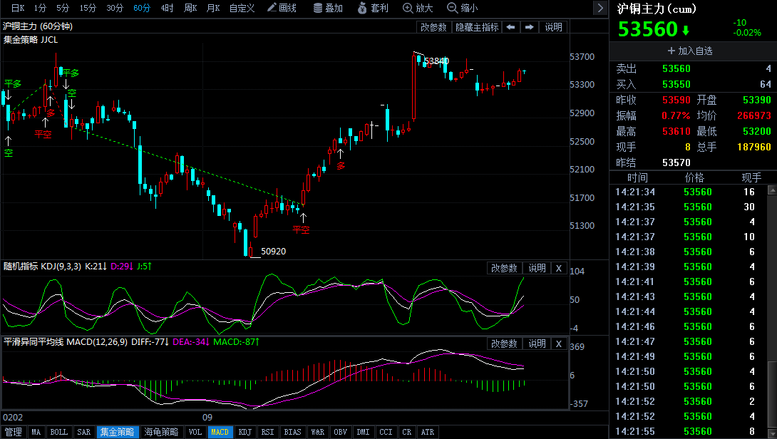Open the 管理 indicator manager
The width and height of the screenshot is (777, 439).
pyautogui.click(x=14, y=432)
